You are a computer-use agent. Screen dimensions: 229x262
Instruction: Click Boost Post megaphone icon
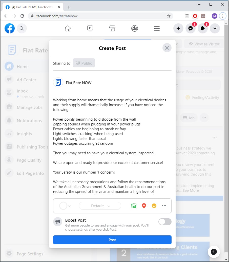pyautogui.click(x=58, y=222)
